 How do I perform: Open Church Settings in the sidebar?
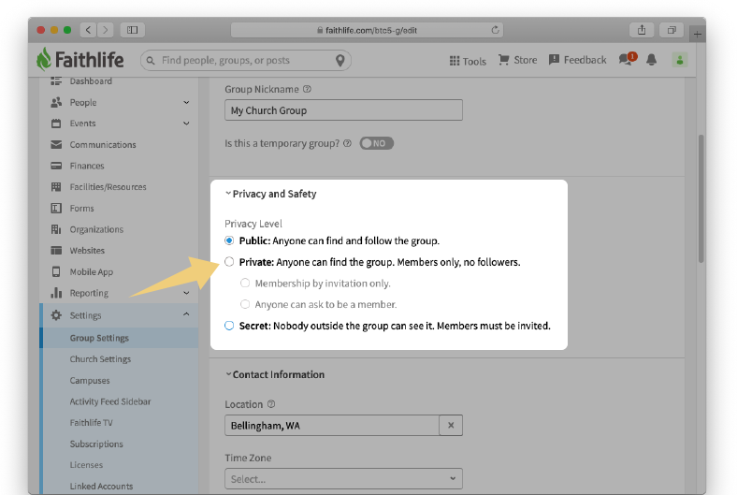pyautogui.click(x=100, y=359)
